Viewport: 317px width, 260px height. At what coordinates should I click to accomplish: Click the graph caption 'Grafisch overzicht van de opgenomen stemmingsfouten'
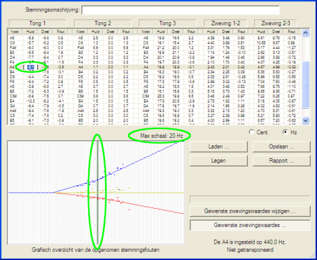coord(96,250)
